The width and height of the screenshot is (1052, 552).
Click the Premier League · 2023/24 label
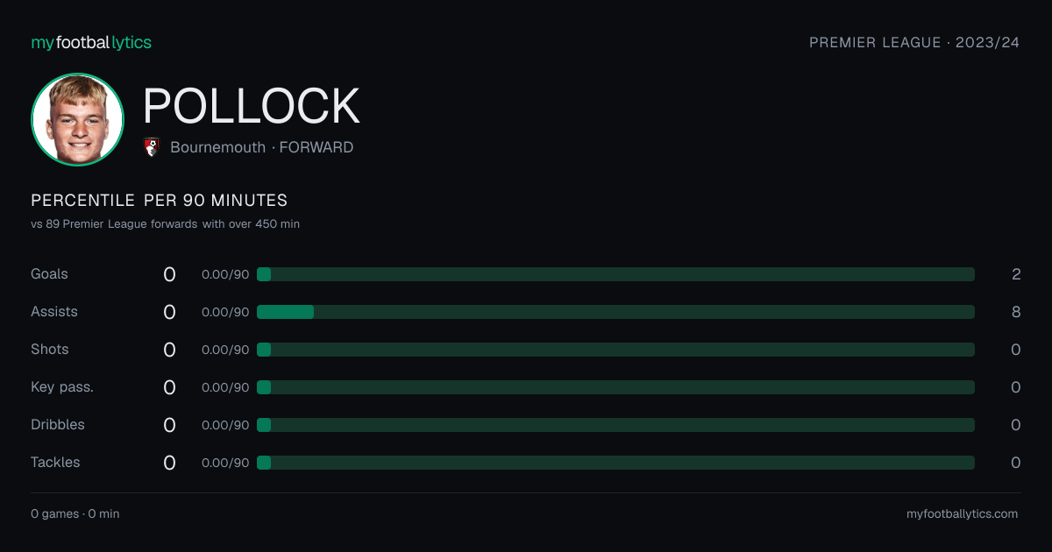(914, 43)
